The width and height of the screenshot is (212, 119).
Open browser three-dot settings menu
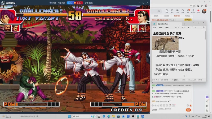click(210, 6)
